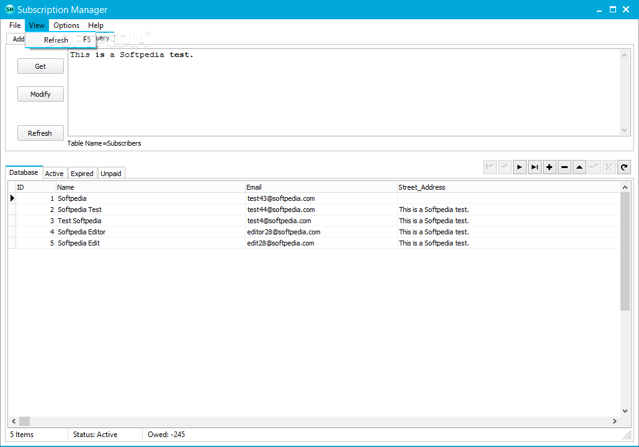Go to previous record in navigator
The image size is (639, 447).
click(505, 167)
